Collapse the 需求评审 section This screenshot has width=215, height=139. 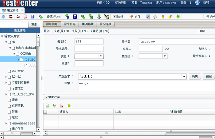[46, 97]
